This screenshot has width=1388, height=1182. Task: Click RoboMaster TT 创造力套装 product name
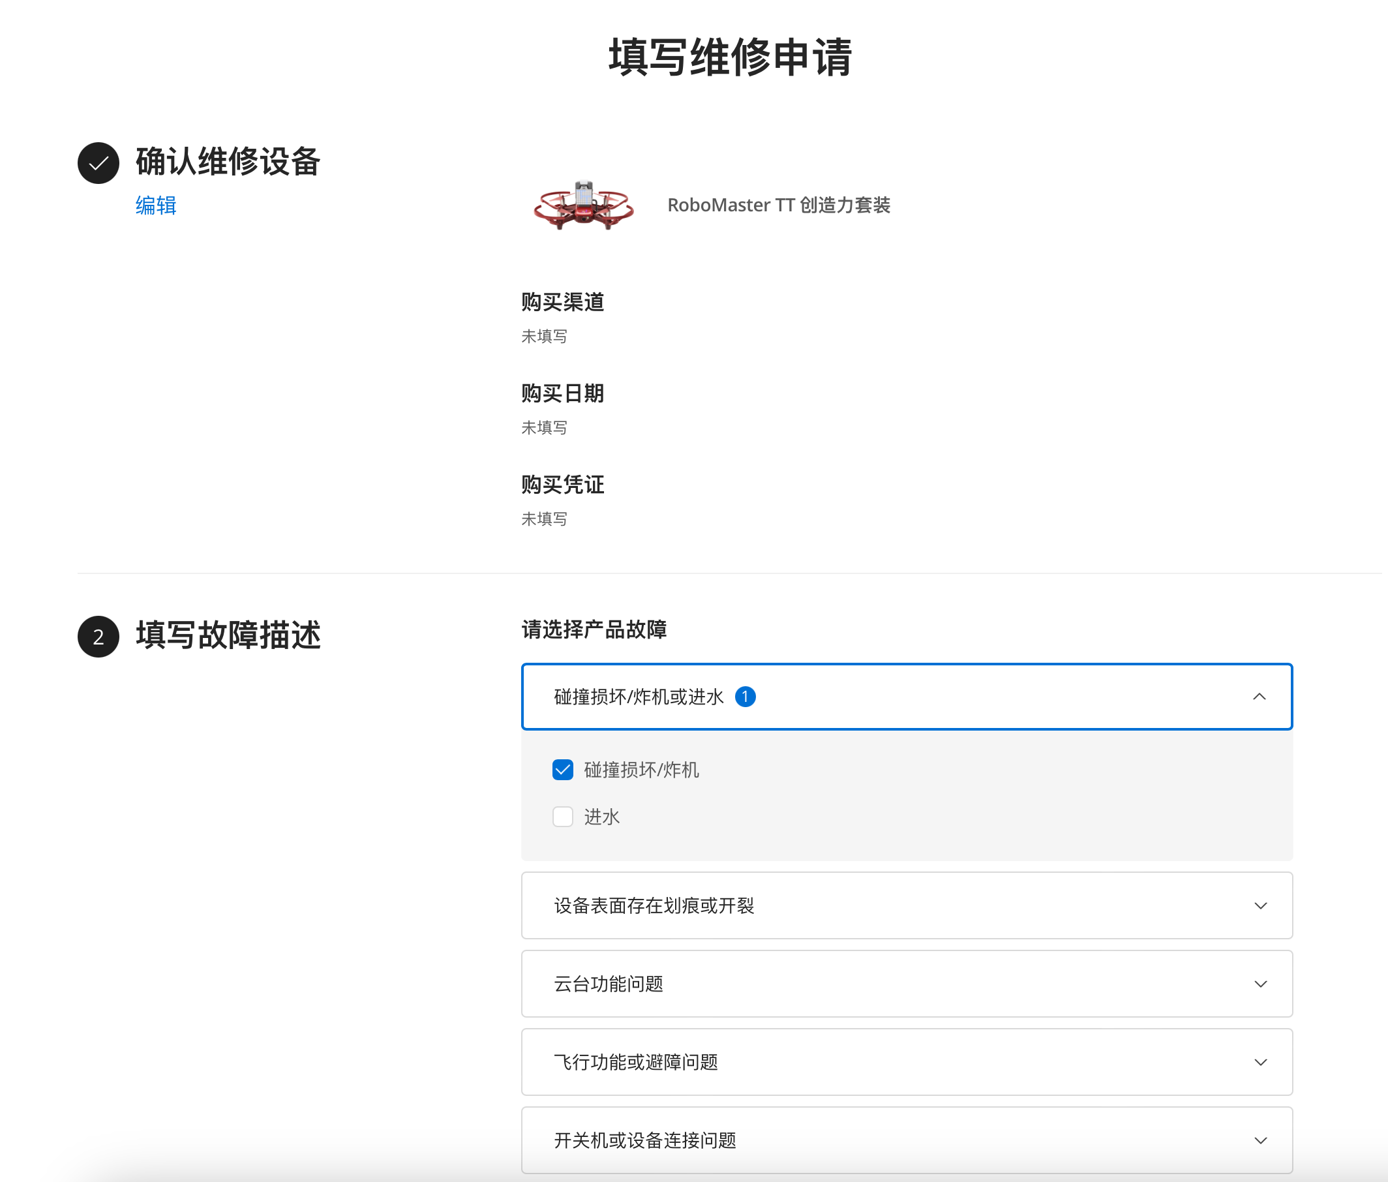pos(778,205)
